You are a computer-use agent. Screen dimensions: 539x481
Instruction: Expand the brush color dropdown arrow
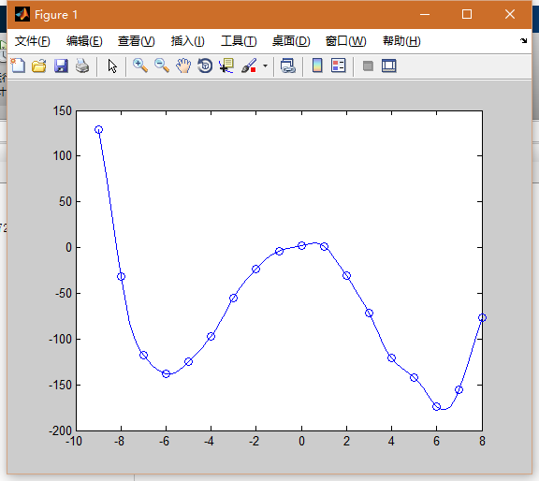[x=265, y=66]
